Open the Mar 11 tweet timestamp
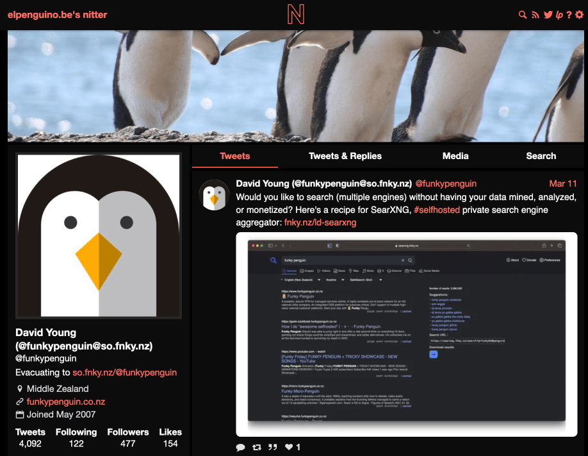This screenshot has height=456, width=588. tap(562, 183)
